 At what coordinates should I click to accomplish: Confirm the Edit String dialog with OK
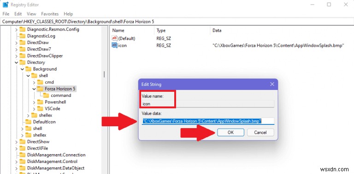click(230, 132)
